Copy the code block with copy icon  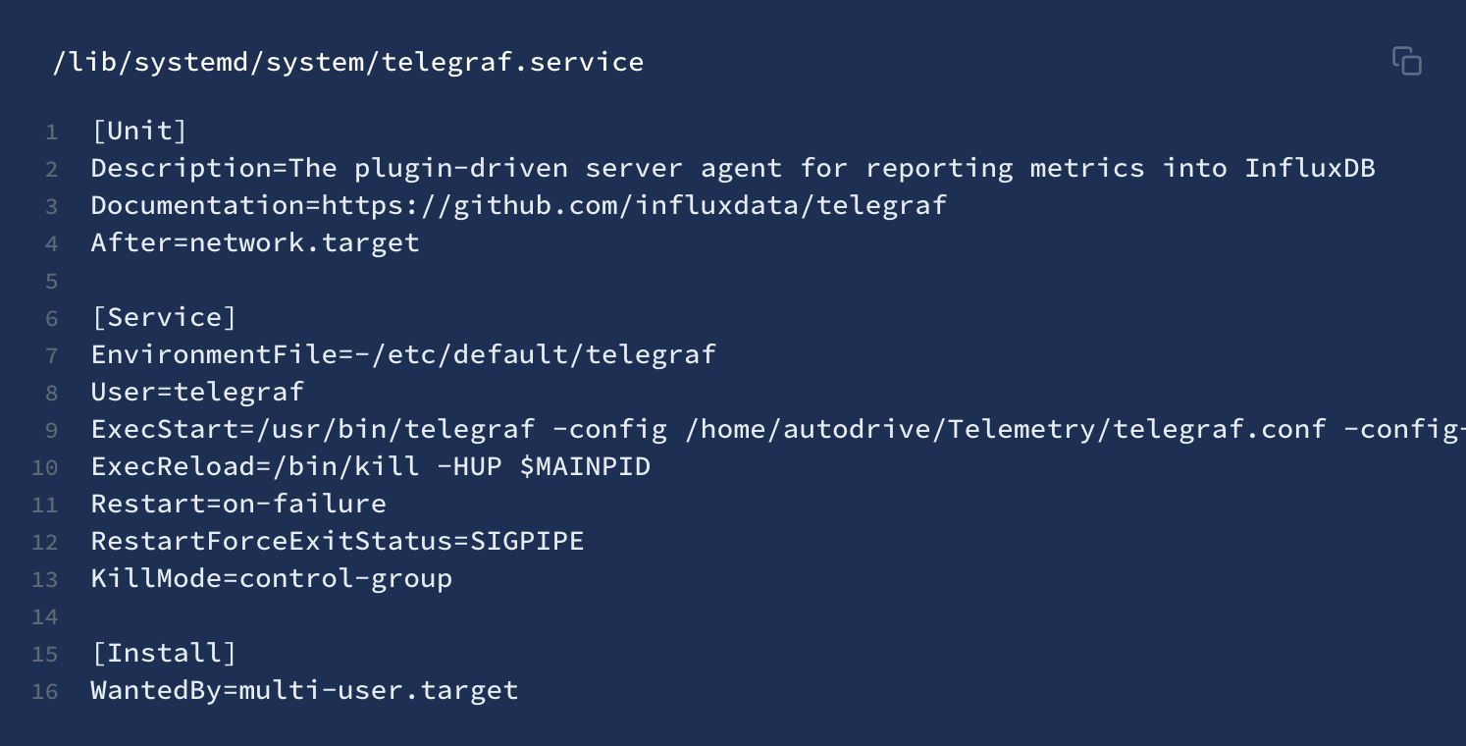tap(1406, 61)
